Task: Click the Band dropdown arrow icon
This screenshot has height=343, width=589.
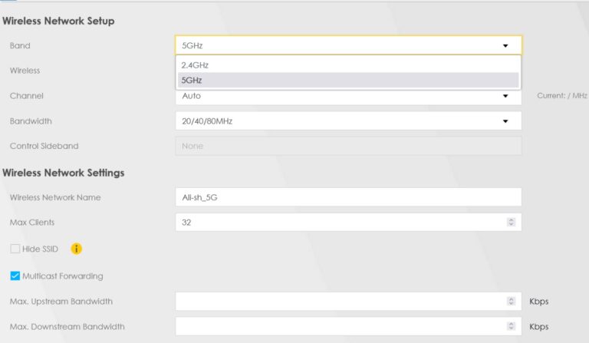Action: tap(505, 46)
